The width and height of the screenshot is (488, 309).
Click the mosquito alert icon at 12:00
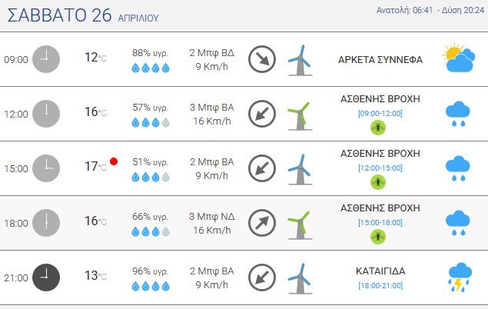(378, 128)
